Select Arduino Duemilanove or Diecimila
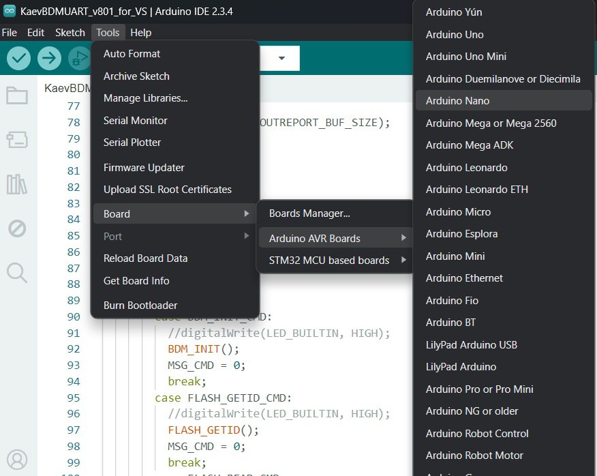The image size is (597, 476). tap(504, 79)
